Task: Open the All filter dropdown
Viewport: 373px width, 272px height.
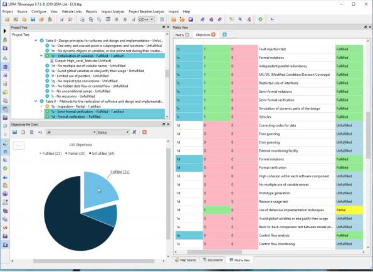Action: [x=71, y=132]
